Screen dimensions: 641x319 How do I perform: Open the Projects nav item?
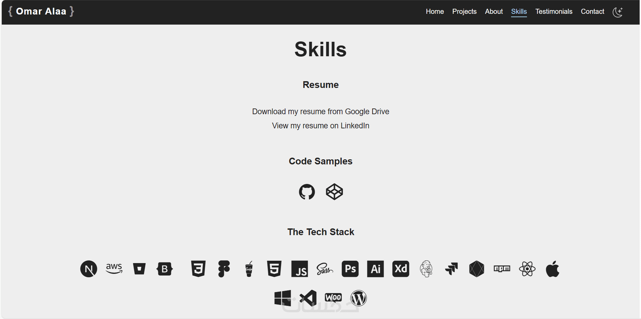(465, 11)
